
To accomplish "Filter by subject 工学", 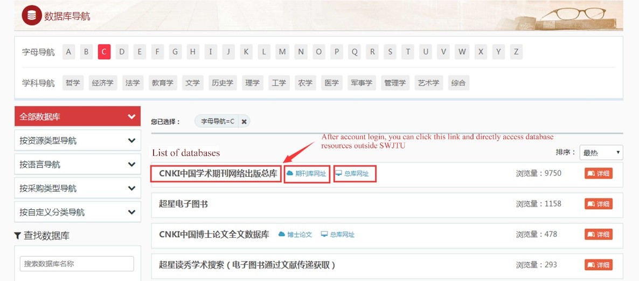I will 279,83.
